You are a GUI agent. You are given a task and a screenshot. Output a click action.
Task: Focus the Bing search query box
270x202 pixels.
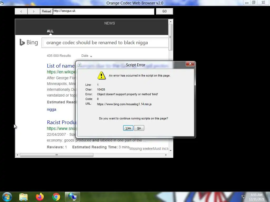[105, 43]
